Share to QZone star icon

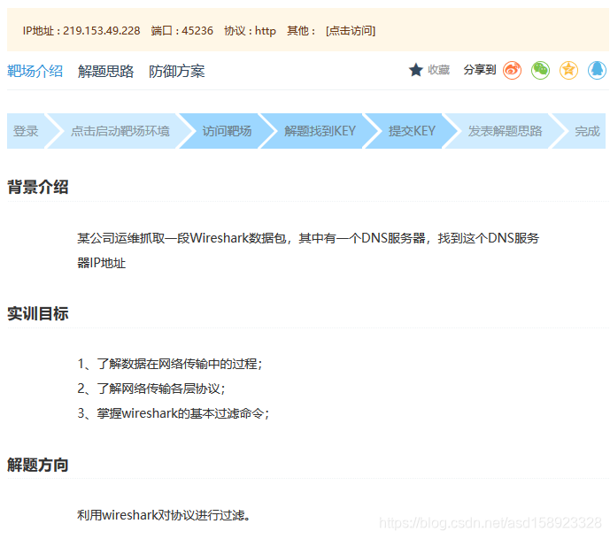coord(568,71)
